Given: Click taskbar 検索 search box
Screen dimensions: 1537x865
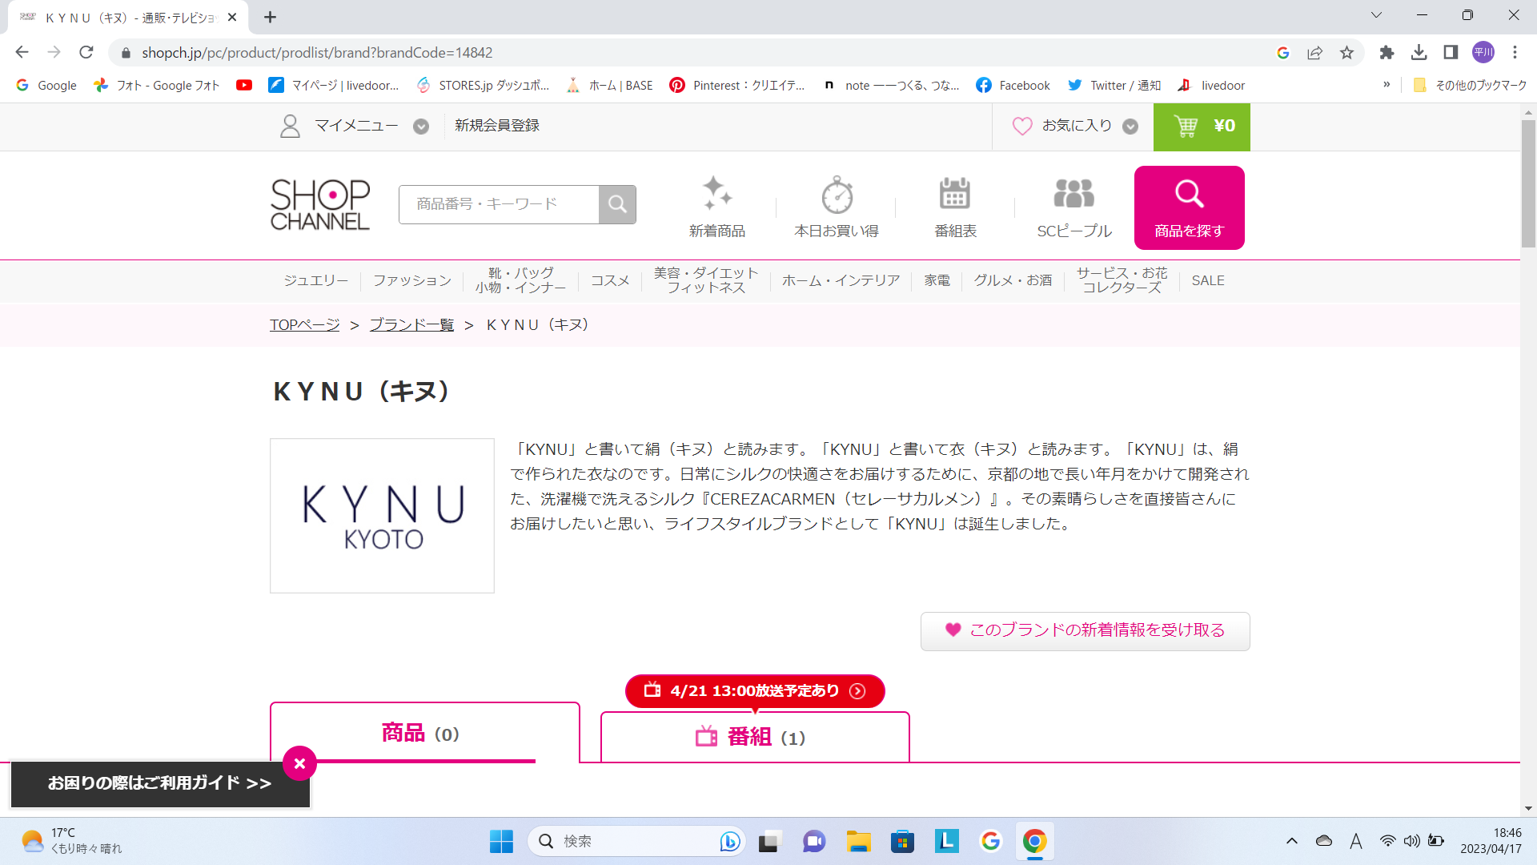Looking at the screenshot, I should pos(636,841).
